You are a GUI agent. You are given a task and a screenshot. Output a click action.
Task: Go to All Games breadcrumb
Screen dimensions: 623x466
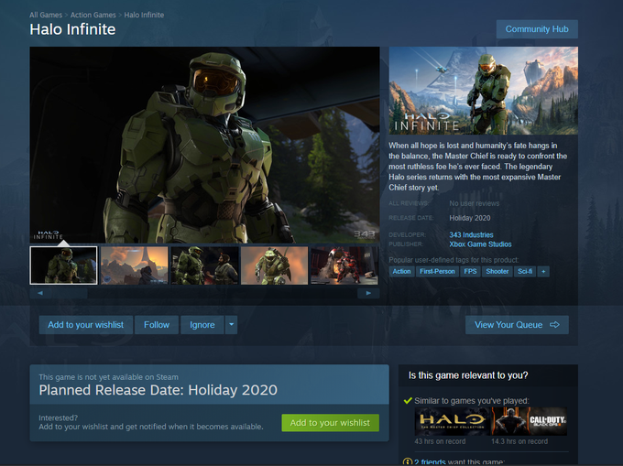(46, 15)
